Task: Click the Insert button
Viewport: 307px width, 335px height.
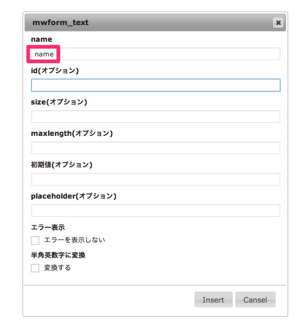Action: tap(213, 299)
